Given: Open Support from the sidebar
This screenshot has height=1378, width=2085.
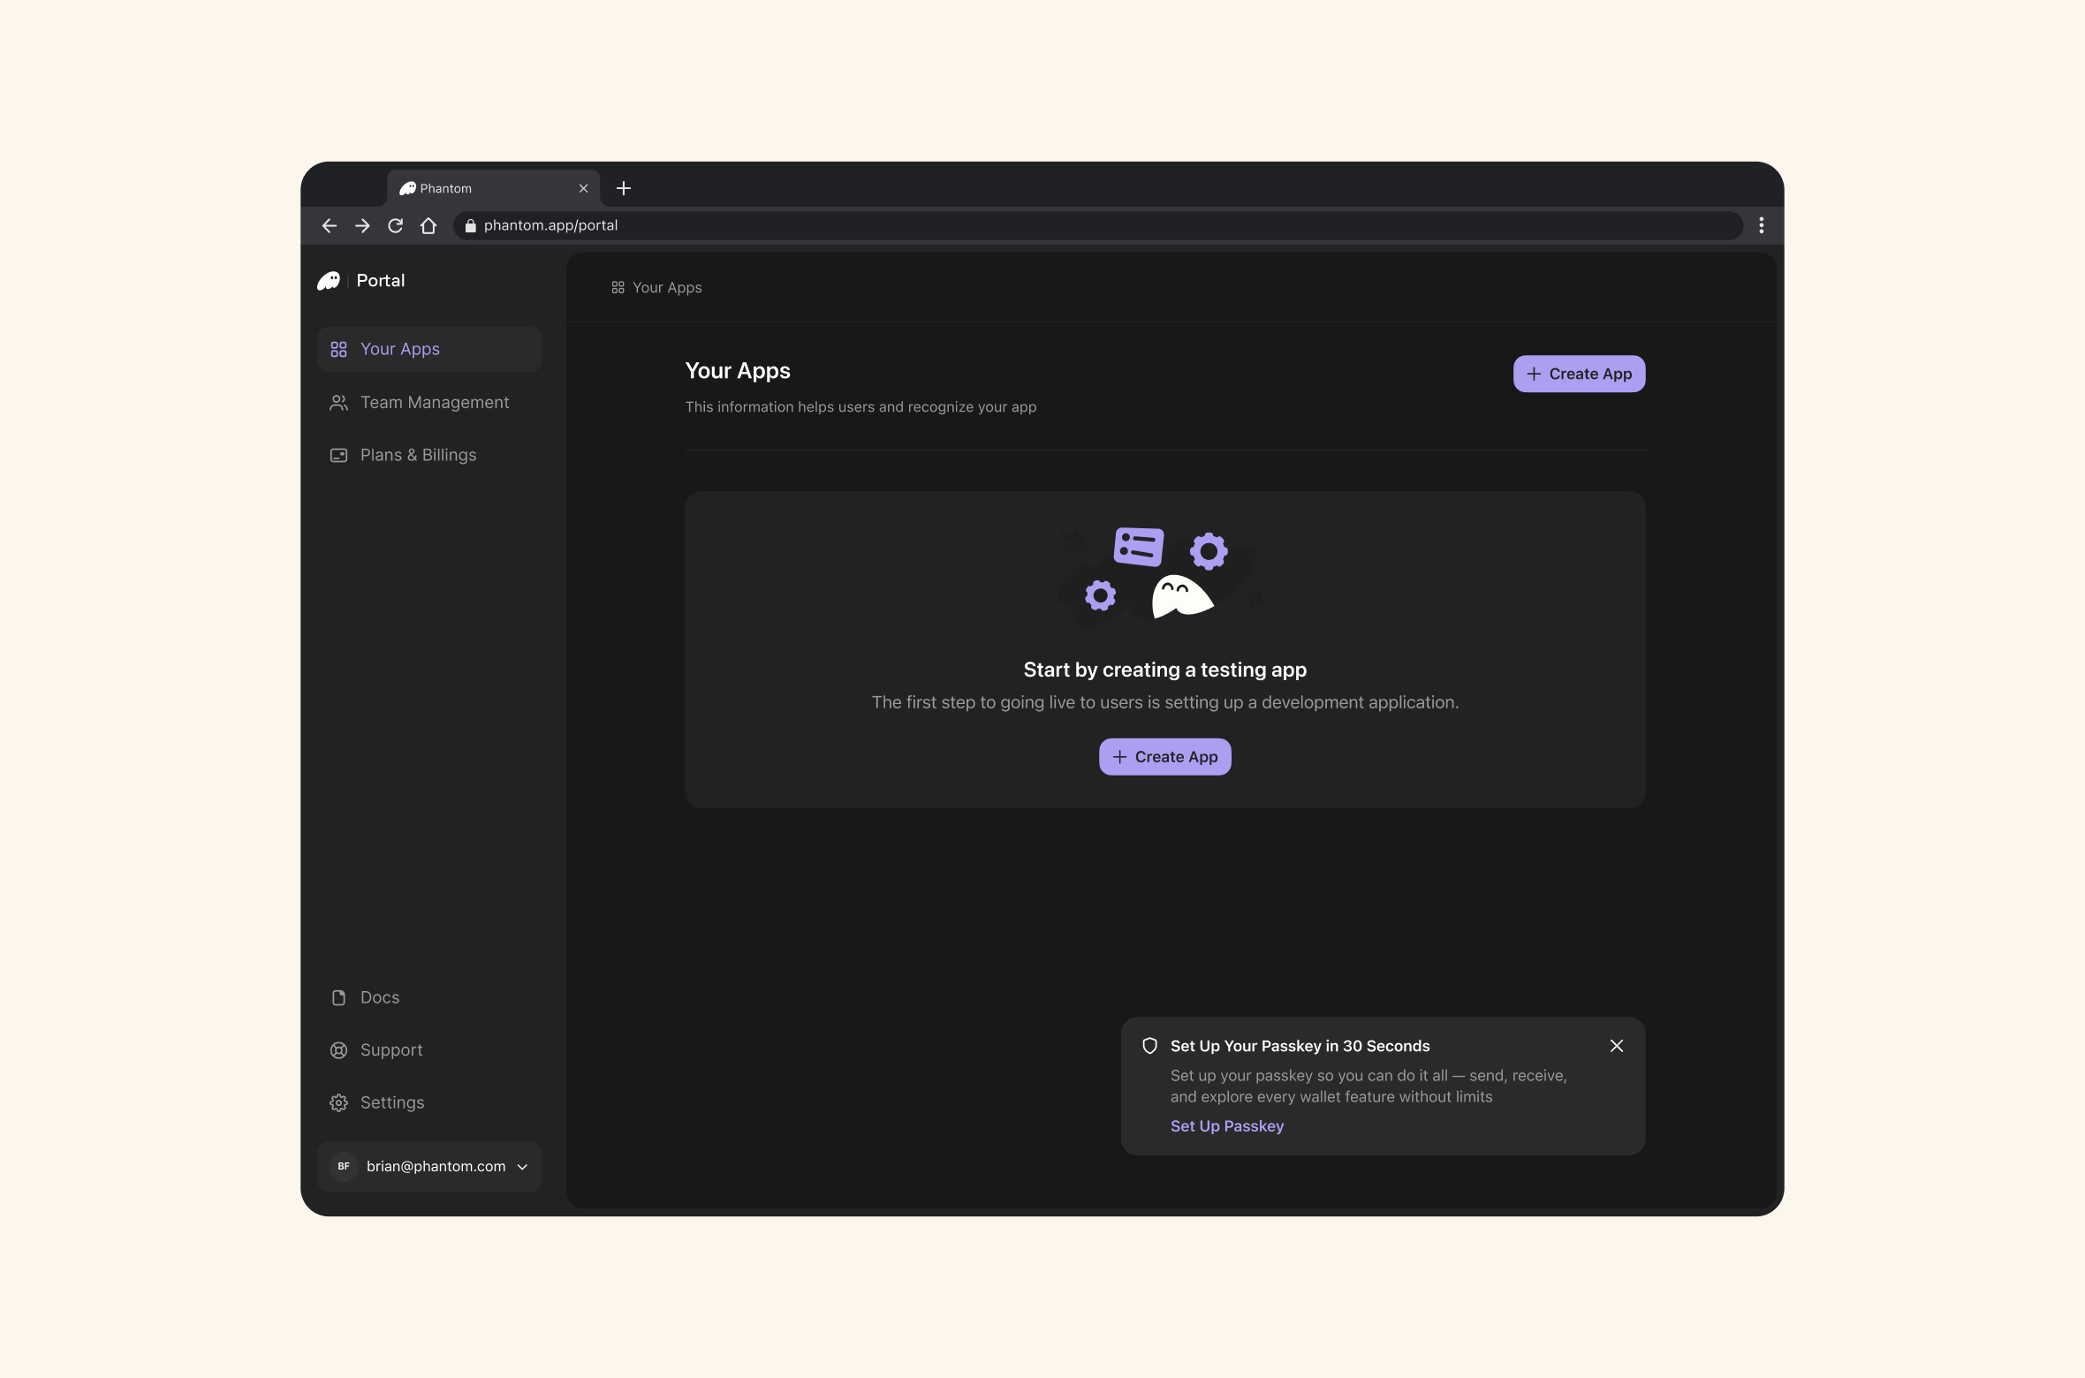Looking at the screenshot, I should point(429,1050).
